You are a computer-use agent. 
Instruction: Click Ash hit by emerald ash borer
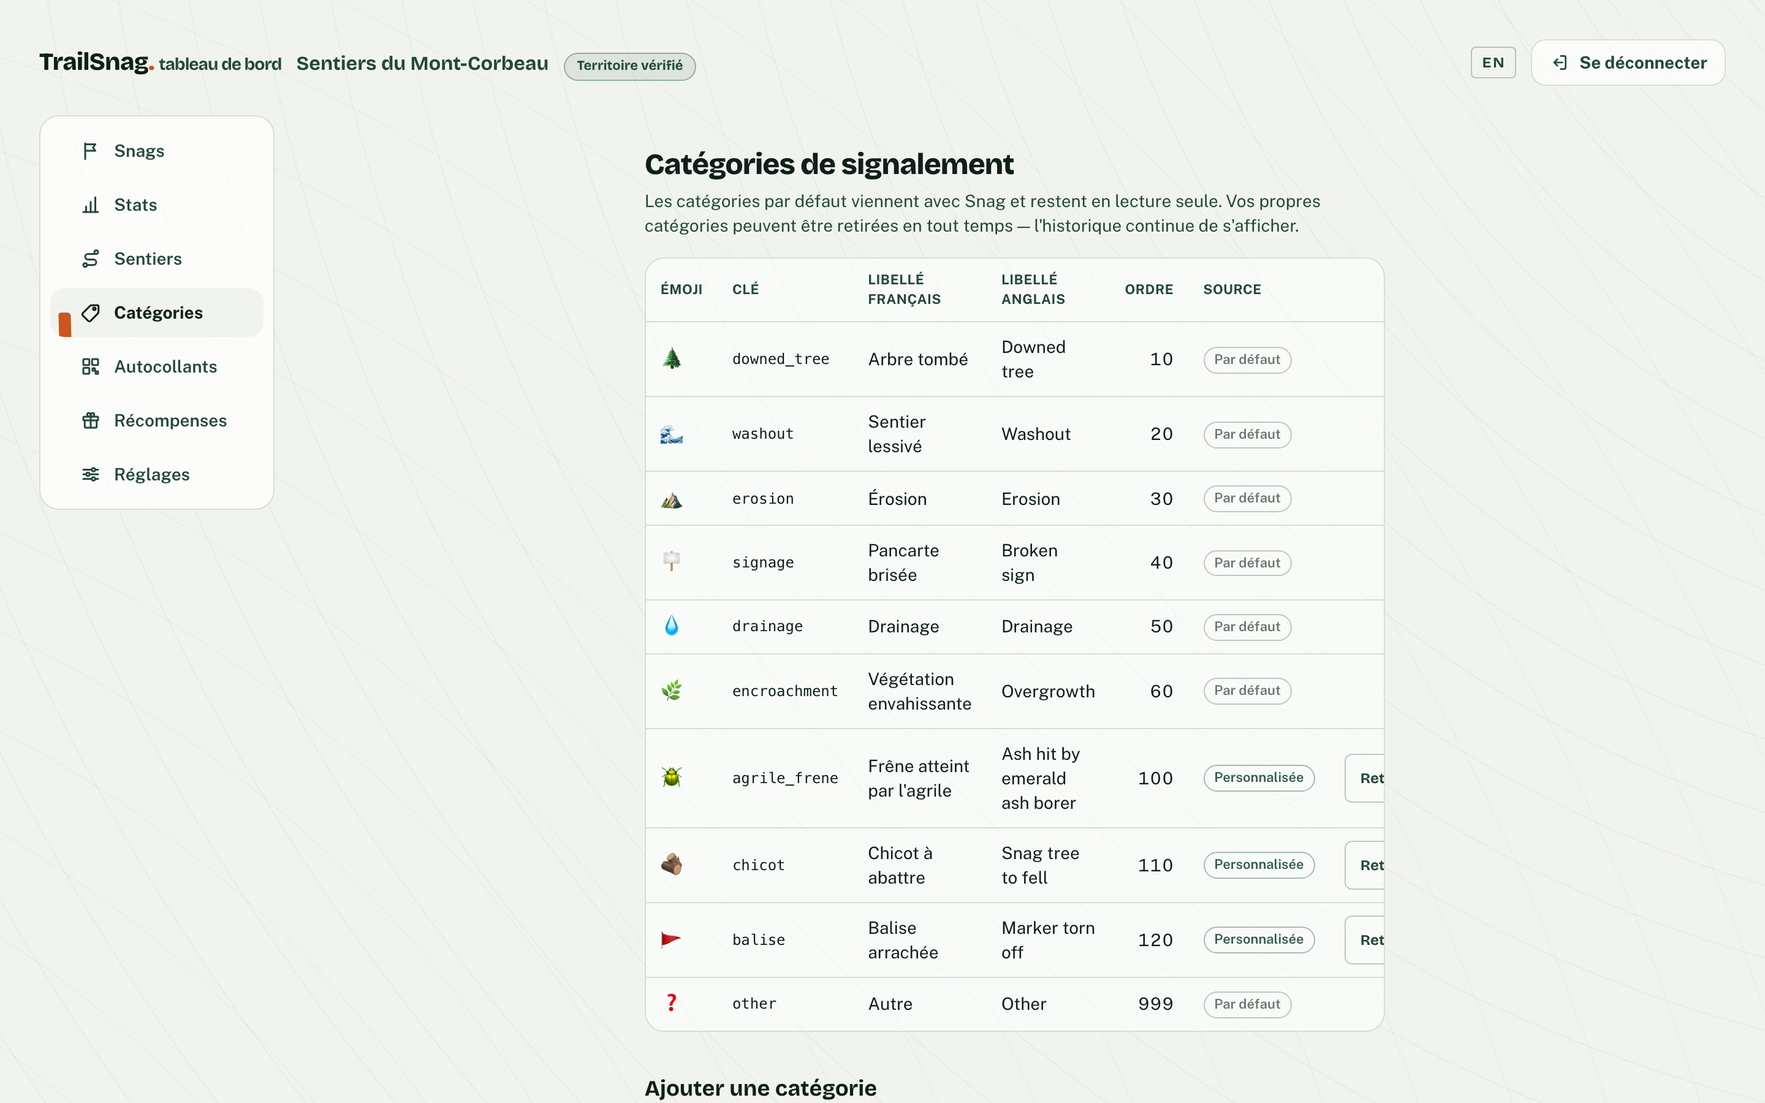(x=1041, y=778)
